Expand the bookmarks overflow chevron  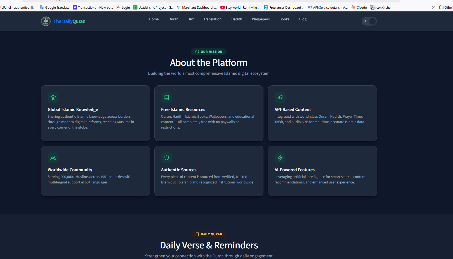pyautogui.click(x=433, y=7)
